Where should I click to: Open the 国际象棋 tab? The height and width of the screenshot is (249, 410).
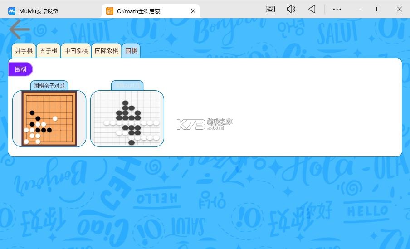point(107,50)
